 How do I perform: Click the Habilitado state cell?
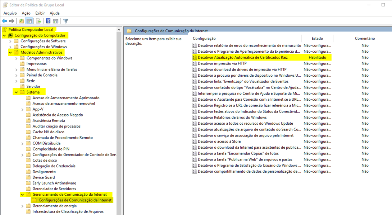(317, 58)
